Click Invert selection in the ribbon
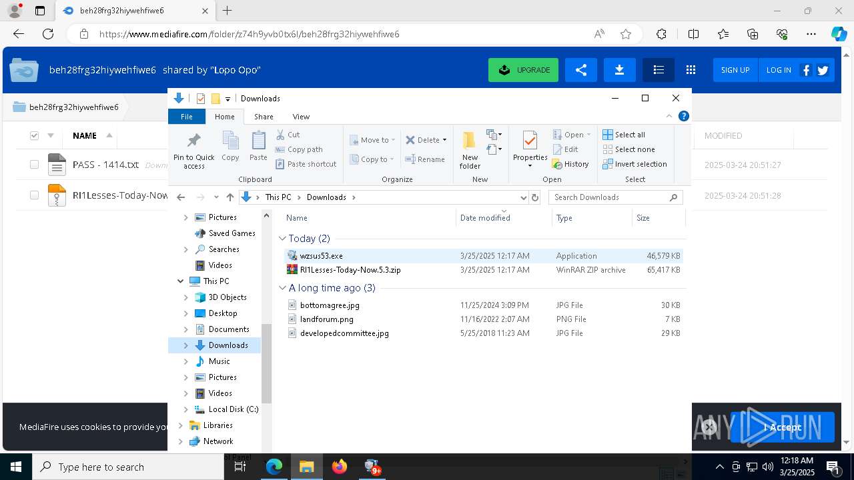 [634, 164]
